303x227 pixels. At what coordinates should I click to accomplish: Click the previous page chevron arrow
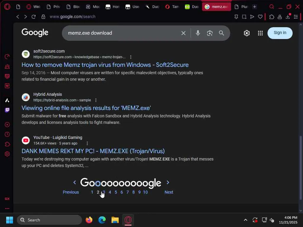click(x=75, y=182)
